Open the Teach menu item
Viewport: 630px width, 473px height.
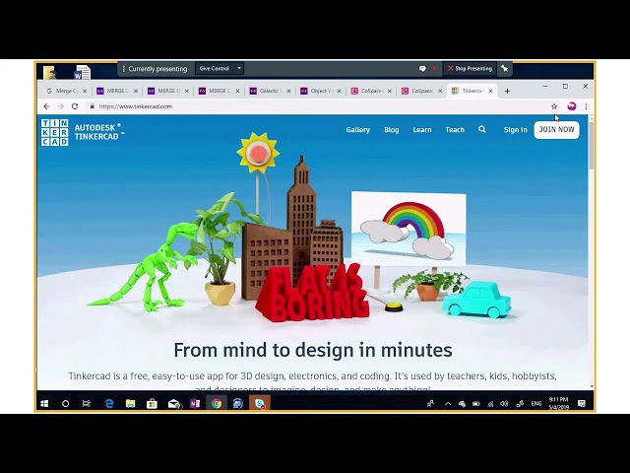click(455, 129)
